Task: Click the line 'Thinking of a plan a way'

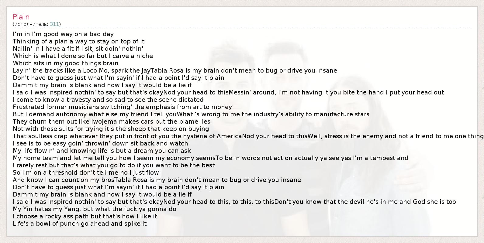Action: pos(78,41)
